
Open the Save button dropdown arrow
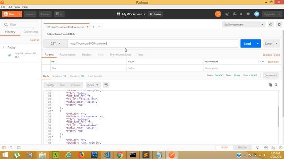pyautogui.click(x=276, y=43)
